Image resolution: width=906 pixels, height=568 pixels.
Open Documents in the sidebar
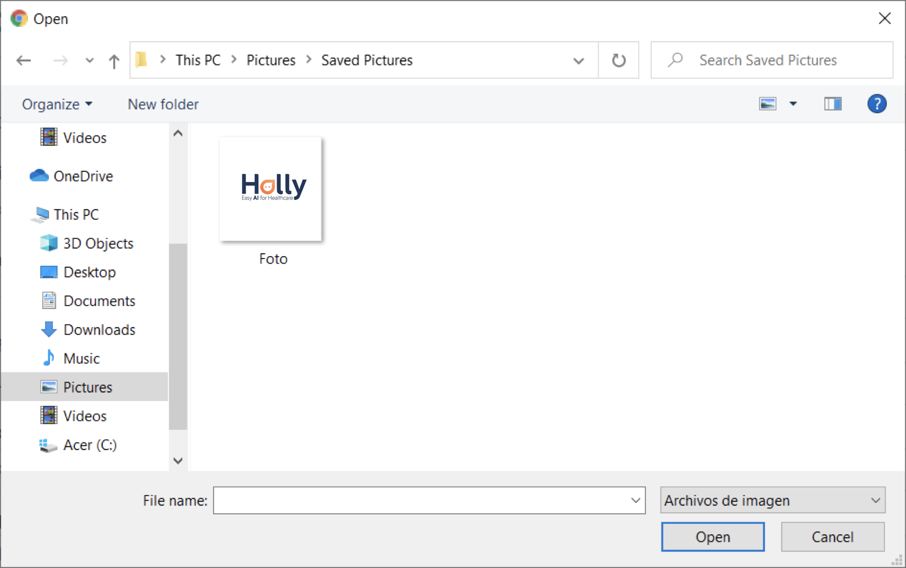tap(99, 301)
